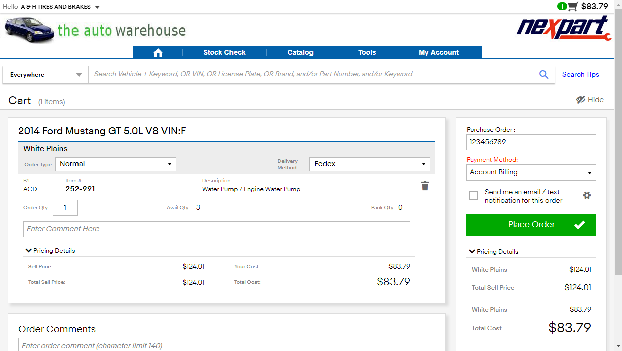Click the $83.79 cart total in header
Screen dimensions: 622x351
click(595, 6)
